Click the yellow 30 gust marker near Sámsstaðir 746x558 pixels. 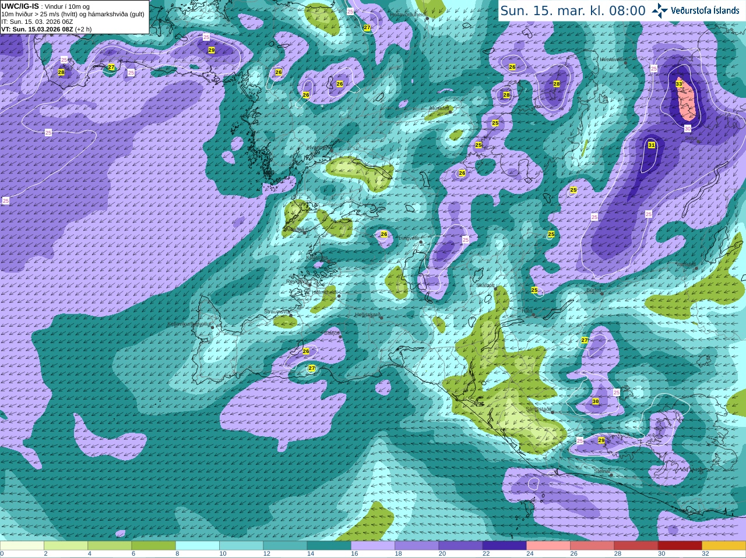point(596,401)
